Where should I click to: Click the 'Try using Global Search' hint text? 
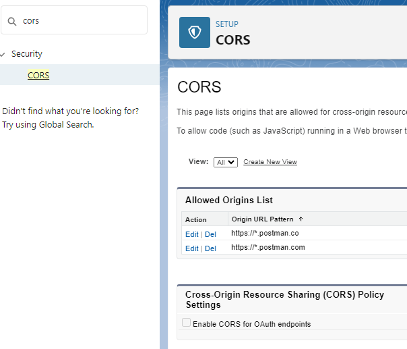(x=48, y=125)
